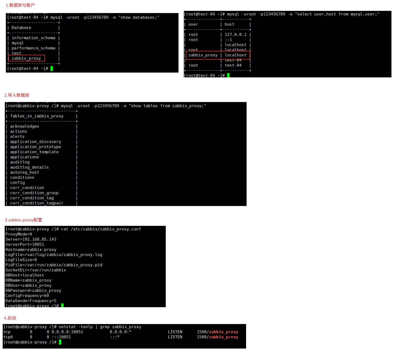This screenshot has height=351, width=394.
Task: Click the 'LogFileSize=0' line
Action: click(21, 260)
